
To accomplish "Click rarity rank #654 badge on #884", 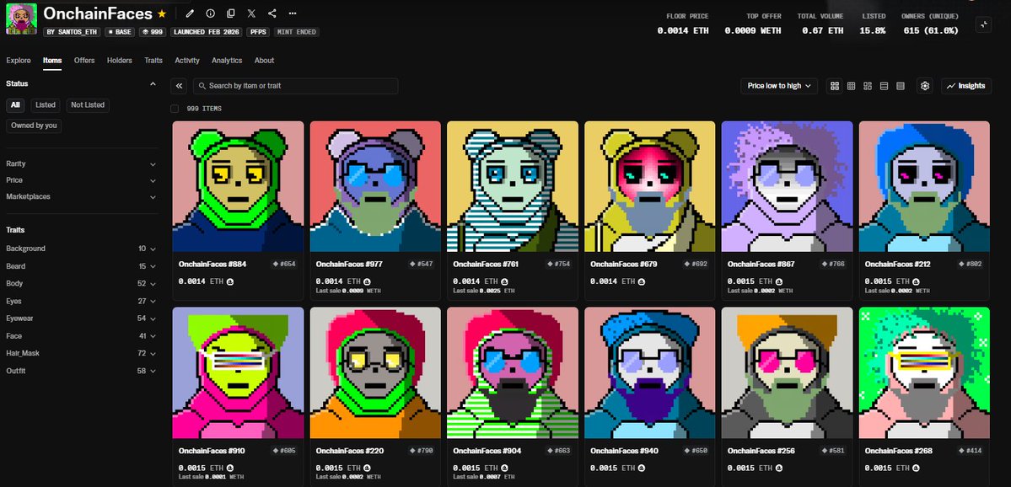I will point(283,264).
